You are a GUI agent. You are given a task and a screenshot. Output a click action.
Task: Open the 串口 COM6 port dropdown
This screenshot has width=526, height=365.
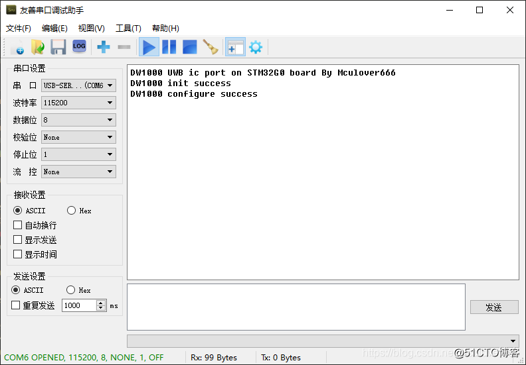78,85
